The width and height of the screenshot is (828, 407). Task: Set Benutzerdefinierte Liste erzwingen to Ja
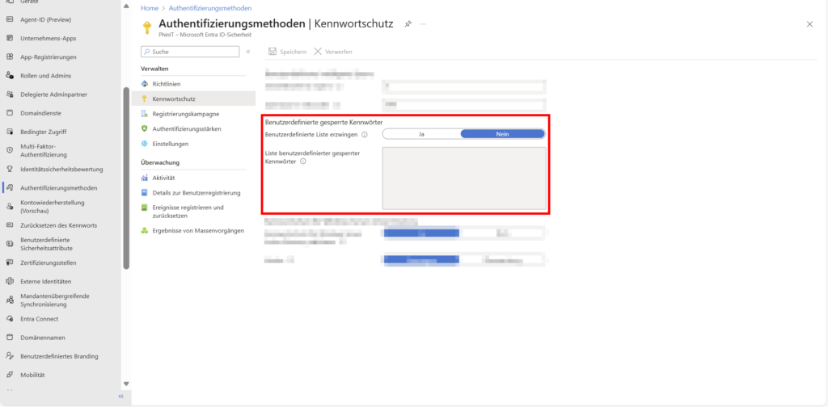(421, 134)
